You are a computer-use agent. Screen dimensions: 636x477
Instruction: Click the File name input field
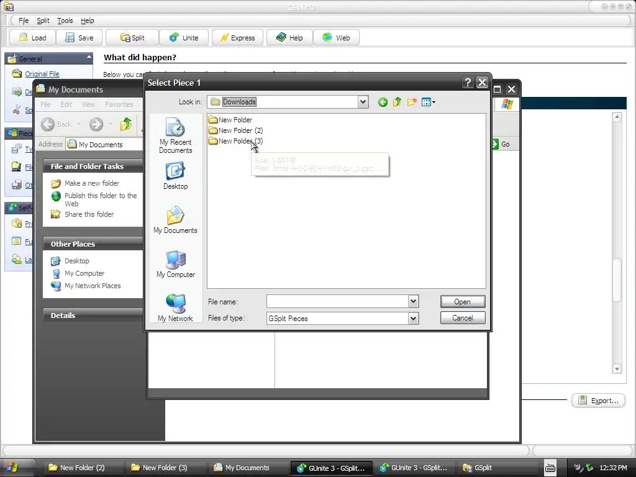pyautogui.click(x=337, y=301)
